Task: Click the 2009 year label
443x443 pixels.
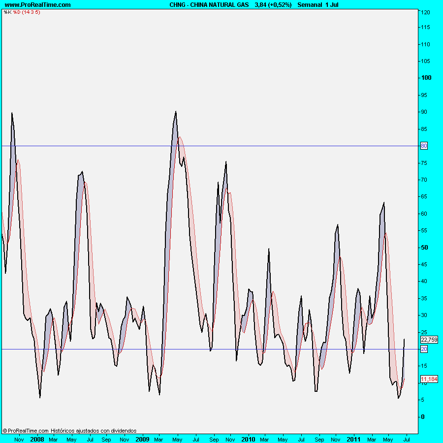Action: (142, 440)
